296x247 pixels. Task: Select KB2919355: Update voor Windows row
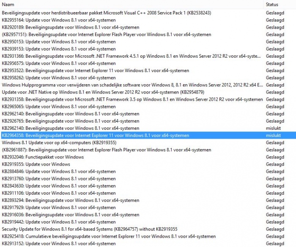coord(148,164)
